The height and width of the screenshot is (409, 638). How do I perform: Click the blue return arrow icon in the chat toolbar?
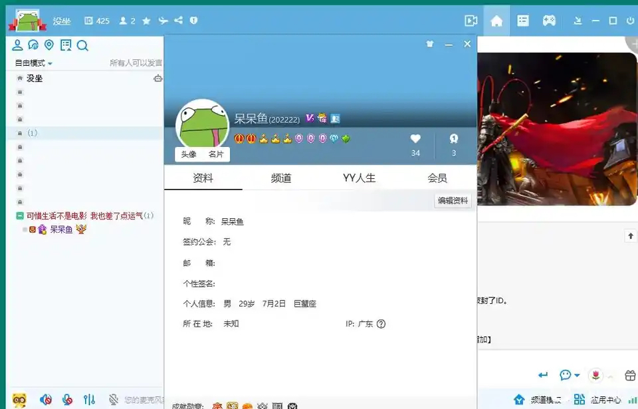[x=543, y=375]
